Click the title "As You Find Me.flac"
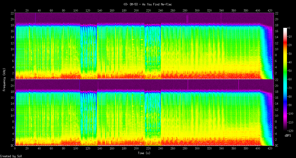This screenshot has width=296, height=158. pos(148,4)
